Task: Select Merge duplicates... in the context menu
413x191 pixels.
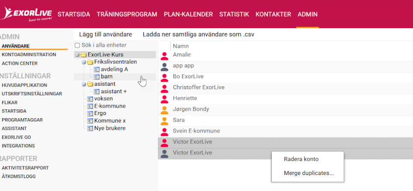Action: (309, 173)
